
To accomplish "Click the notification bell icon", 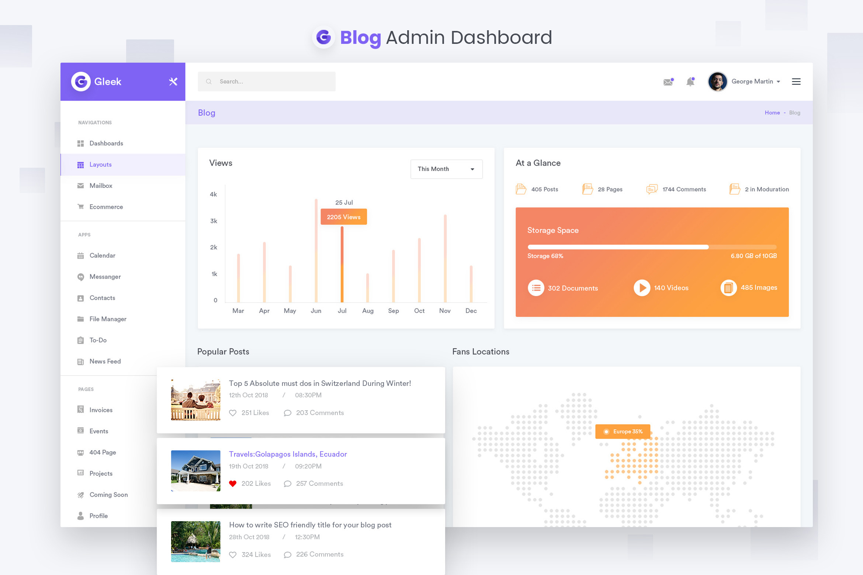I will pos(690,82).
